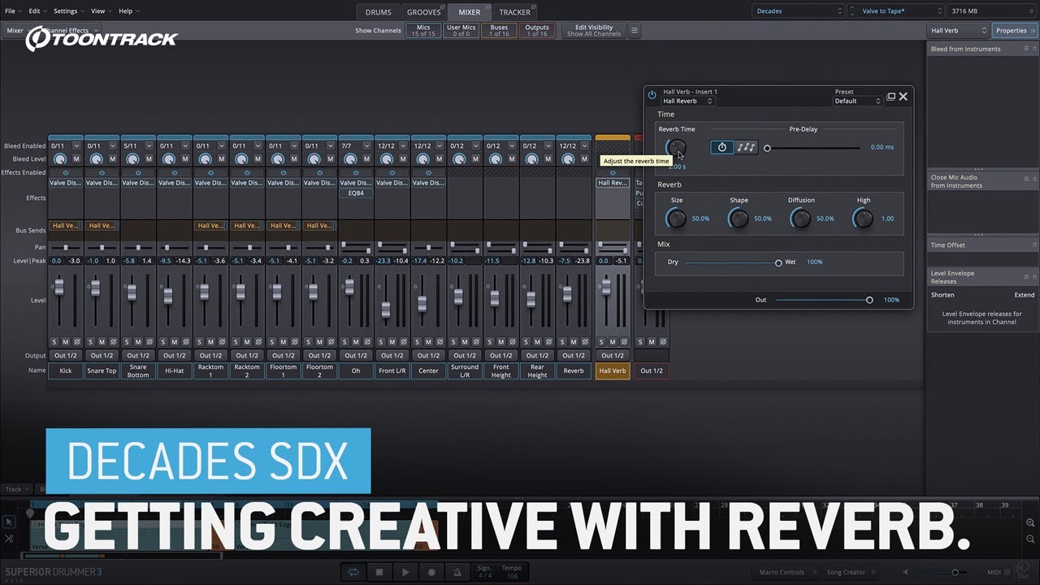
Task: Click the reverb High knob
Action: [863, 218]
